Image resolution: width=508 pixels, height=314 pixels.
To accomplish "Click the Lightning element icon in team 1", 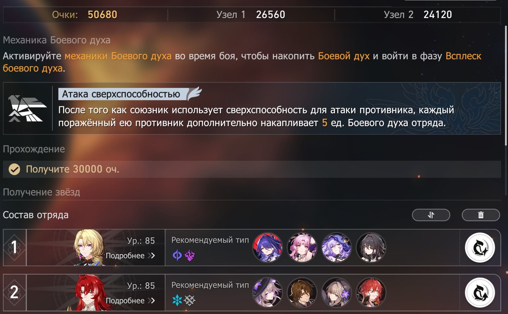I will (x=189, y=255).
